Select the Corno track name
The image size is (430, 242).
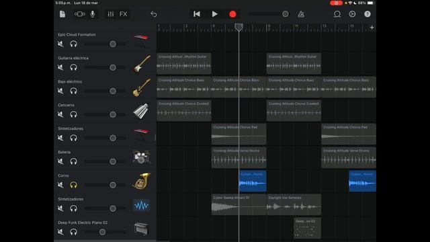pyautogui.click(x=63, y=175)
